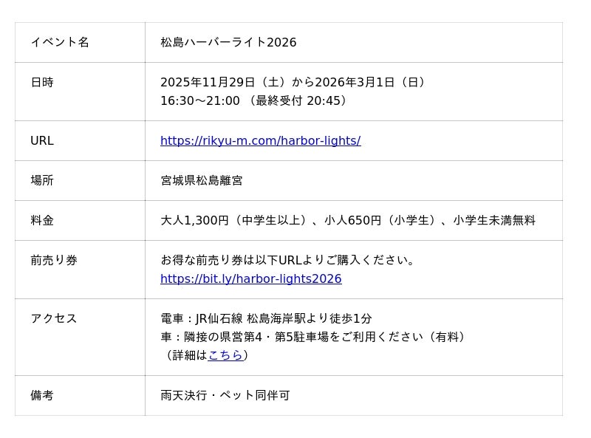Click the お得な前売り券 description sentence

(x=290, y=260)
